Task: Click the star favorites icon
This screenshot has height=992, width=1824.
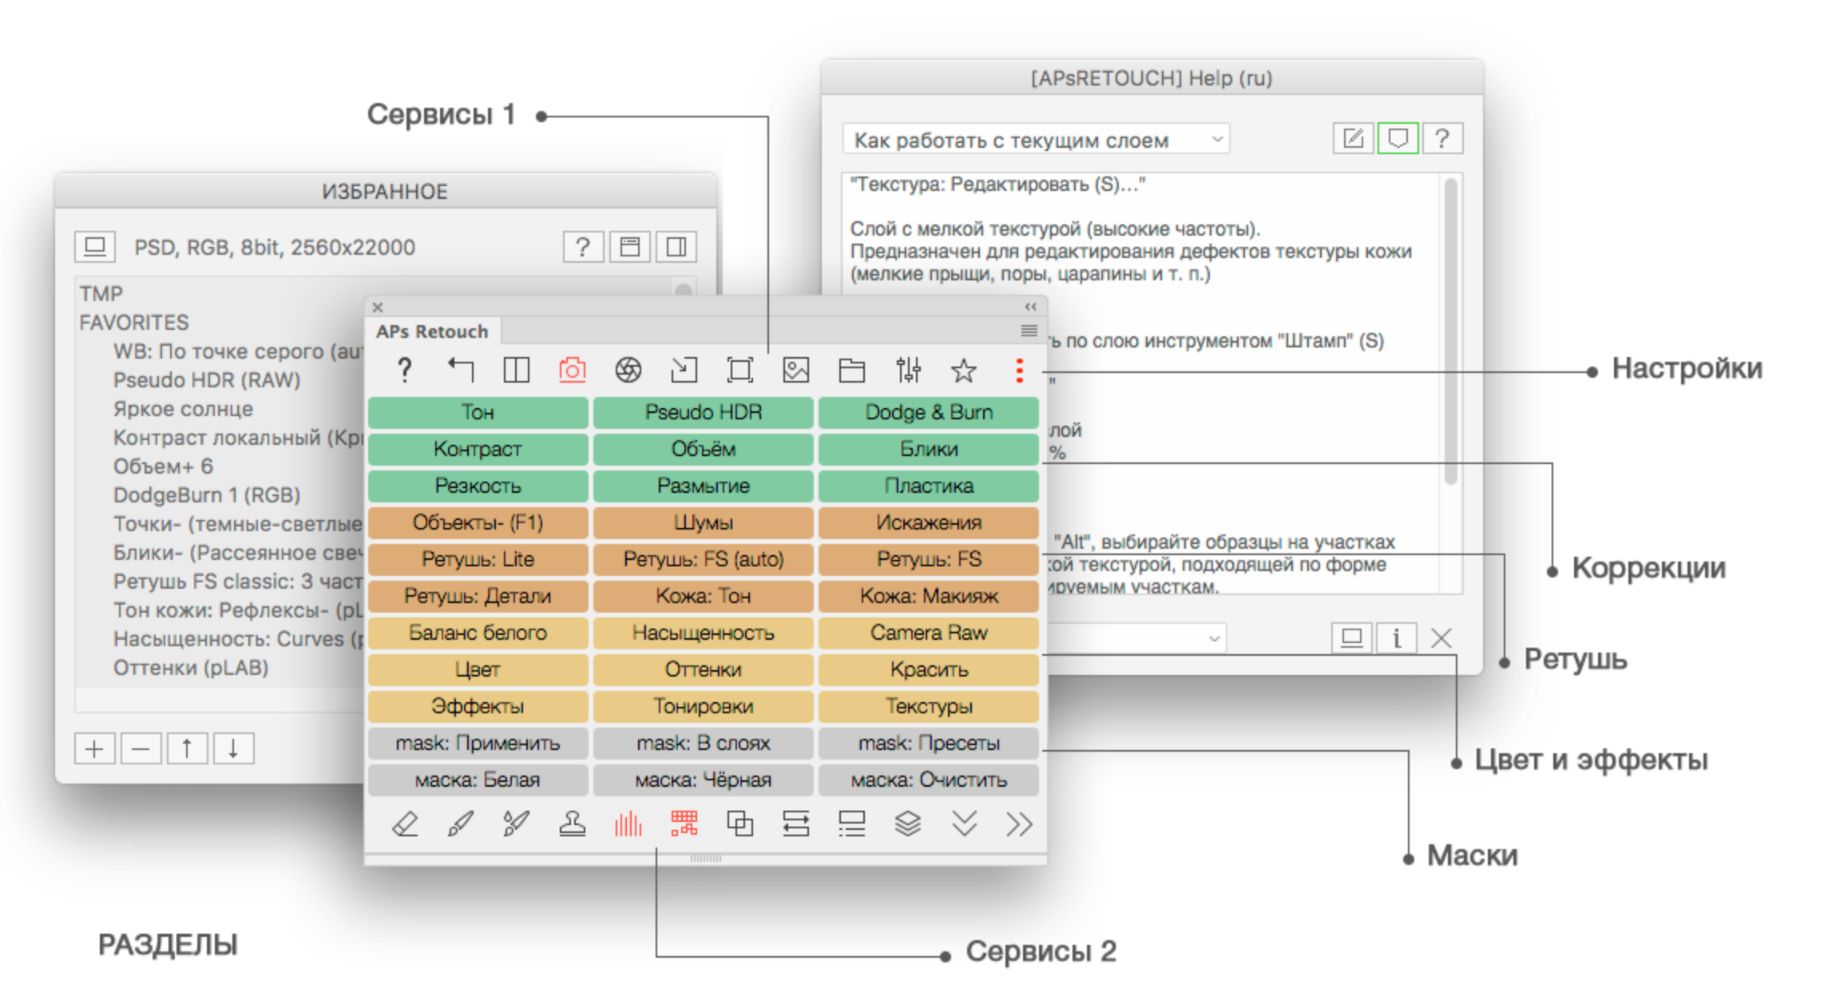Action: pos(963,370)
